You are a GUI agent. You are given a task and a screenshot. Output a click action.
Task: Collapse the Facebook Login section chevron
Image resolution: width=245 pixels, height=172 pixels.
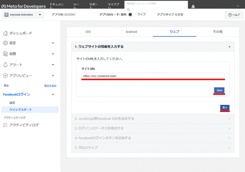(53, 94)
